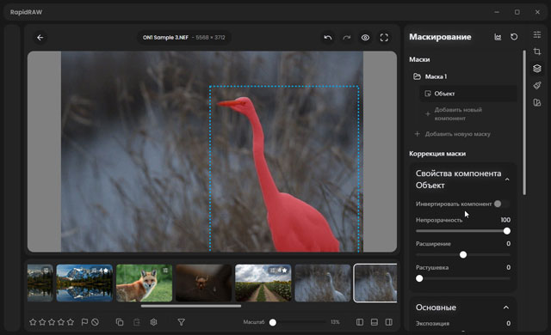Open the crop tool in sidebar
This screenshot has width=551, height=335.
pos(537,52)
